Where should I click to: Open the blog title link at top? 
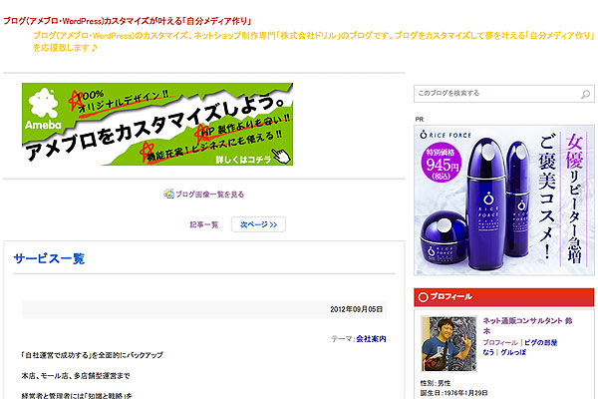coord(128,21)
